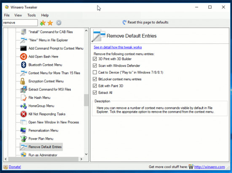Click the Run as Administrator shield icon
Image resolution: width=232 pixels, height=173 pixels.
tap(24, 155)
